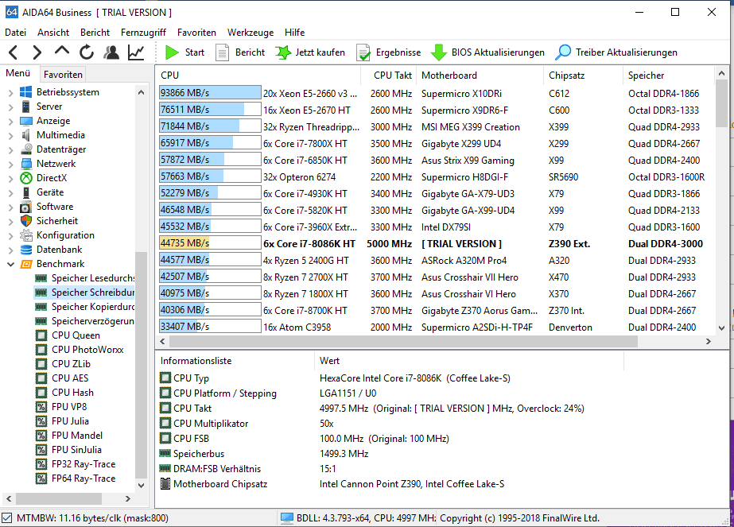Expand the Geräte tree node
This screenshot has height=527, width=734.
point(11,193)
